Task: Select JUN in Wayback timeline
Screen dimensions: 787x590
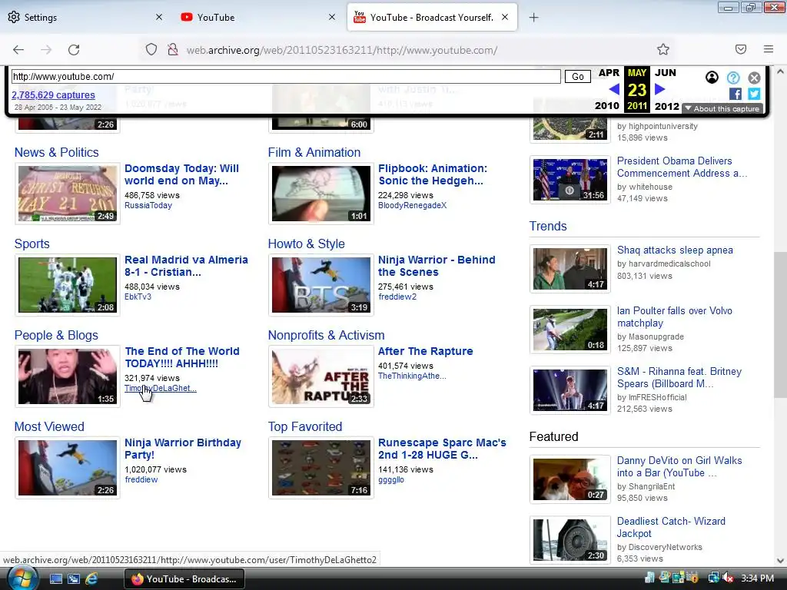Action: click(666, 73)
